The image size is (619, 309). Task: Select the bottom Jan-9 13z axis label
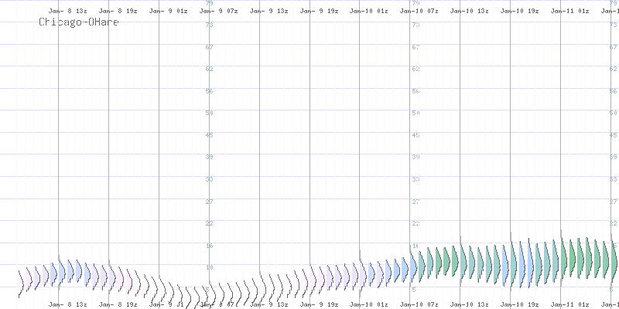pyautogui.click(x=269, y=304)
